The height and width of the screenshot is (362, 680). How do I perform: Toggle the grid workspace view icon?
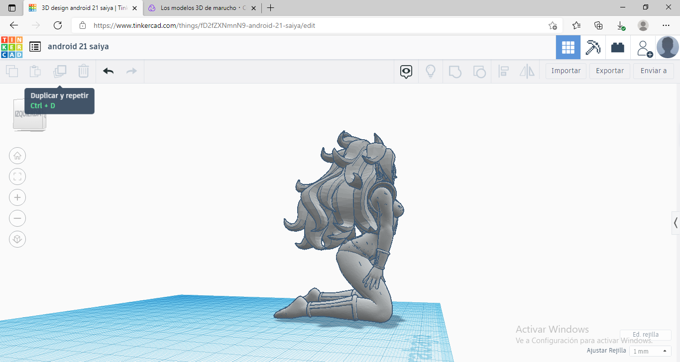(568, 47)
